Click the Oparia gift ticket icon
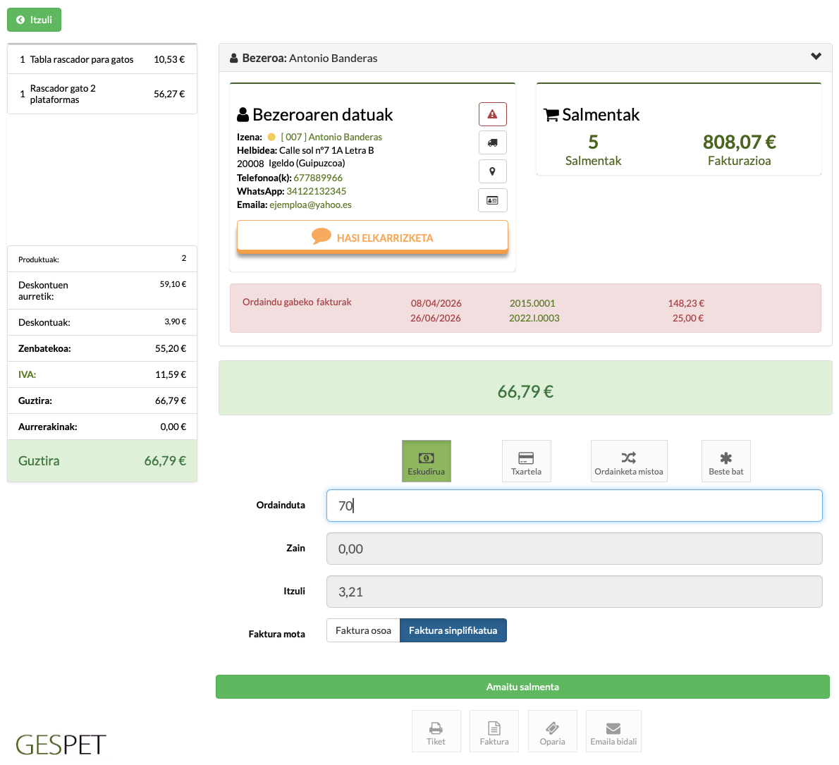This screenshot has width=839, height=765. [x=552, y=731]
